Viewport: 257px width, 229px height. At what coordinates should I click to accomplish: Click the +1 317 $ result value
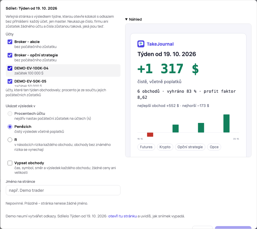168,69
